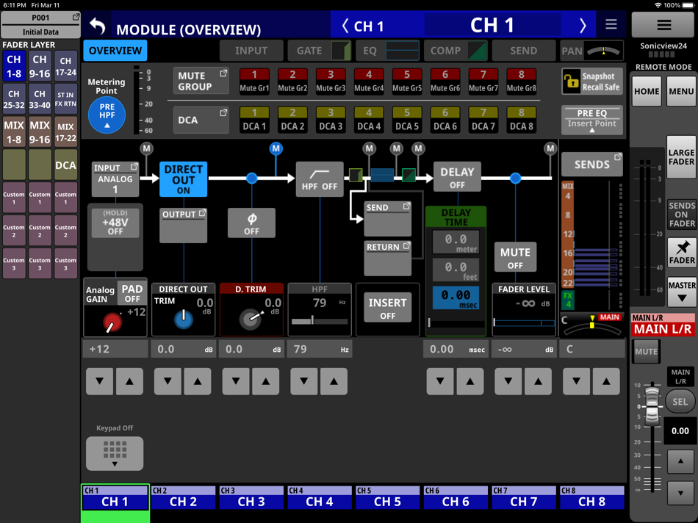Image resolution: width=698 pixels, height=523 pixels.
Task: Open the hamburger menu beside CH 1
Action: 611,24
